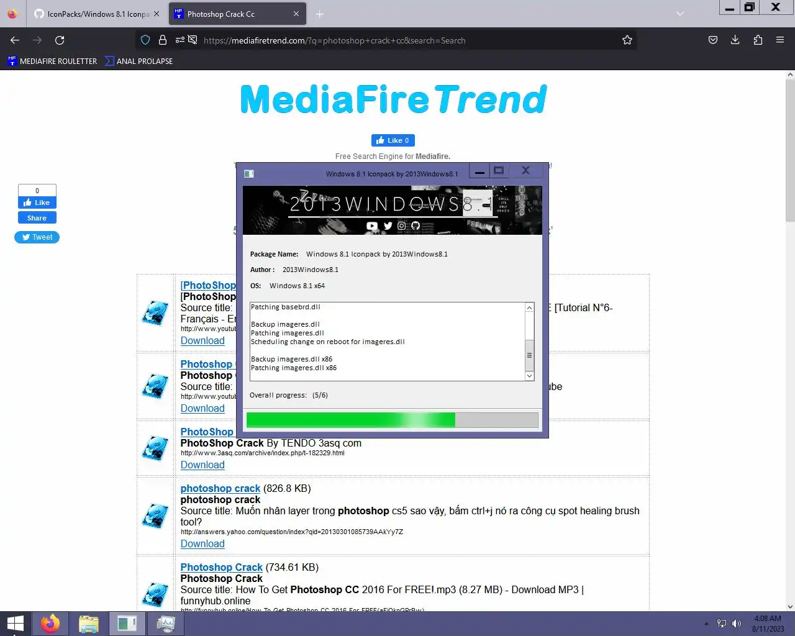Viewport: 795px width, 636px height.
Task: Open ANAL PROLAPSE bookmark
Action: coord(139,61)
